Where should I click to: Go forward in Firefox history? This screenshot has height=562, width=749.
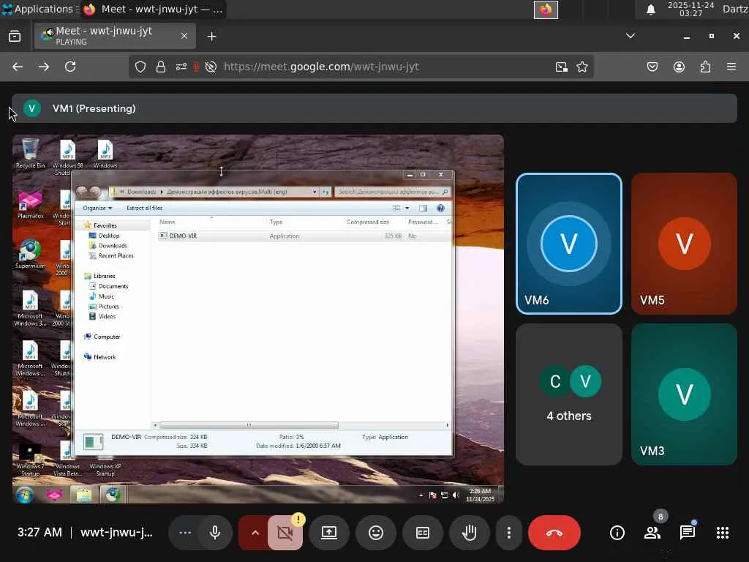click(x=44, y=67)
